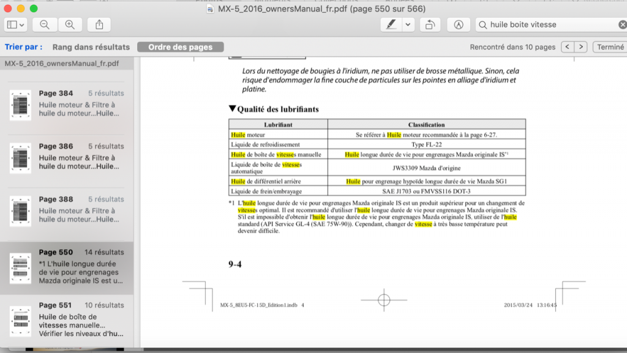Click the '14 résultats' count for Page 550
The height and width of the screenshot is (353, 627).
pyautogui.click(x=104, y=253)
